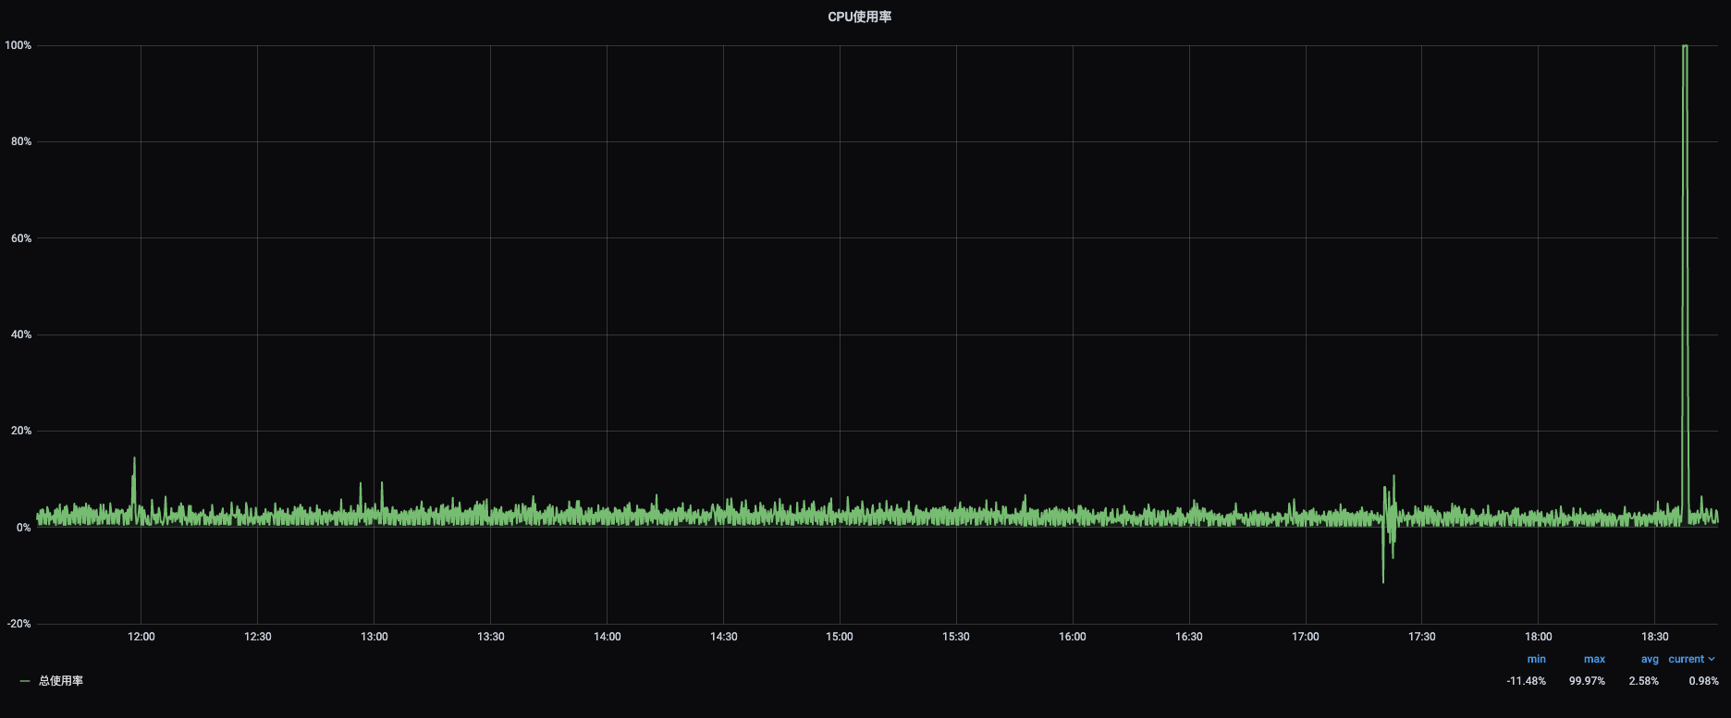Click the 15:00 time axis label

coord(840,637)
